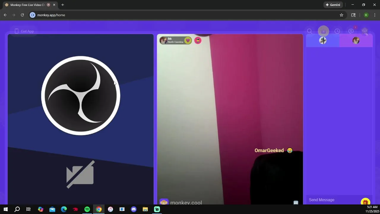Open the search magnifier in Monkey header
Screen dimensions: 380x214
click(x=309, y=31)
